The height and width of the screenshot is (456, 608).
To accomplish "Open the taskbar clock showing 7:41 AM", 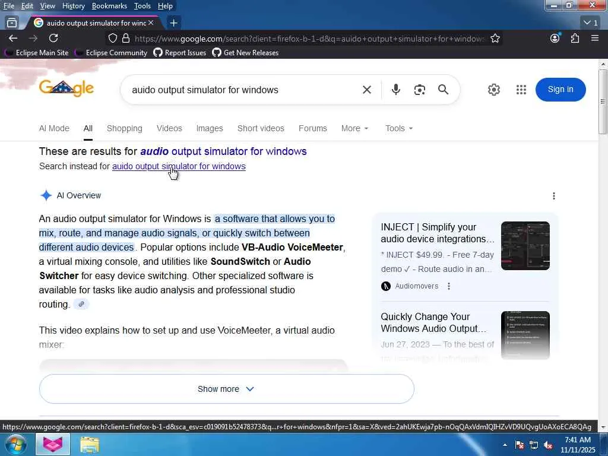I will pyautogui.click(x=578, y=445).
